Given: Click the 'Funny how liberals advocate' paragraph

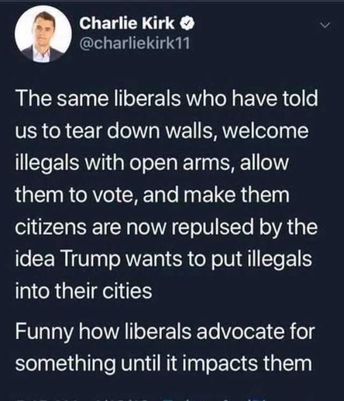Looking at the screenshot, I should point(164,347).
